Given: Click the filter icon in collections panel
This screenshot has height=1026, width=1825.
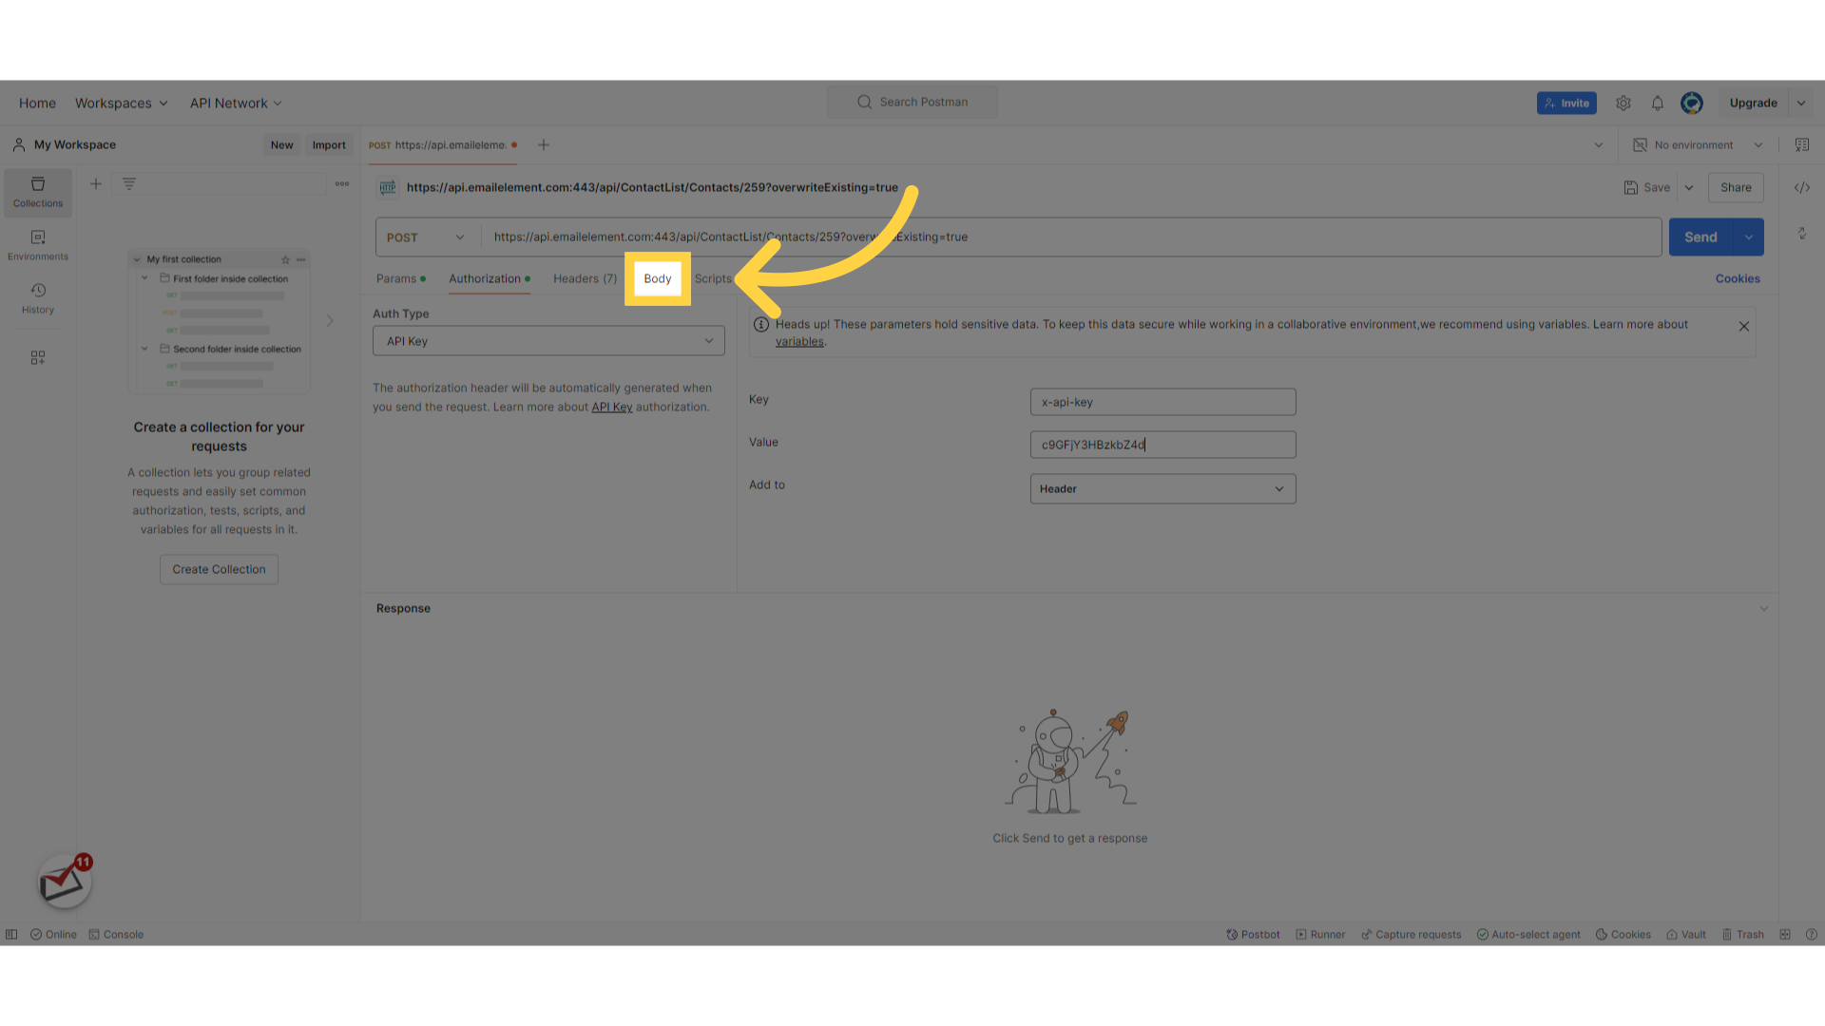Looking at the screenshot, I should [x=129, y=184].
